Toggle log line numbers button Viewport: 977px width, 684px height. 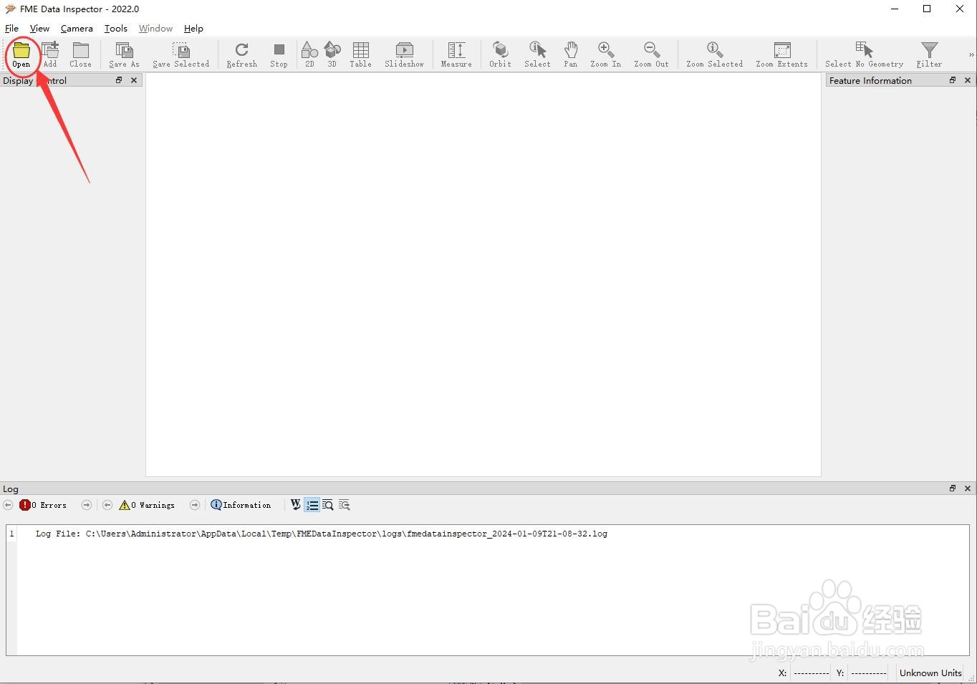[x=312, y=505]
